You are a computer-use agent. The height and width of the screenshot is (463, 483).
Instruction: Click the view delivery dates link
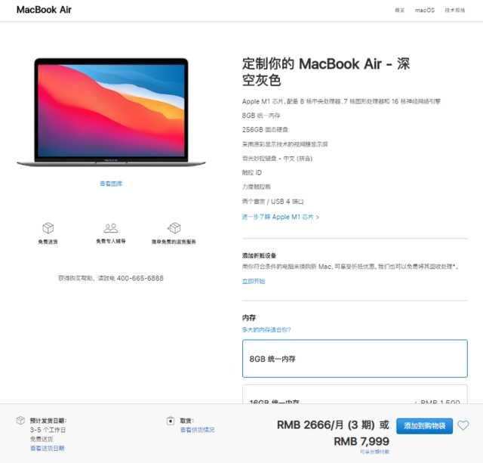(48, 448)
